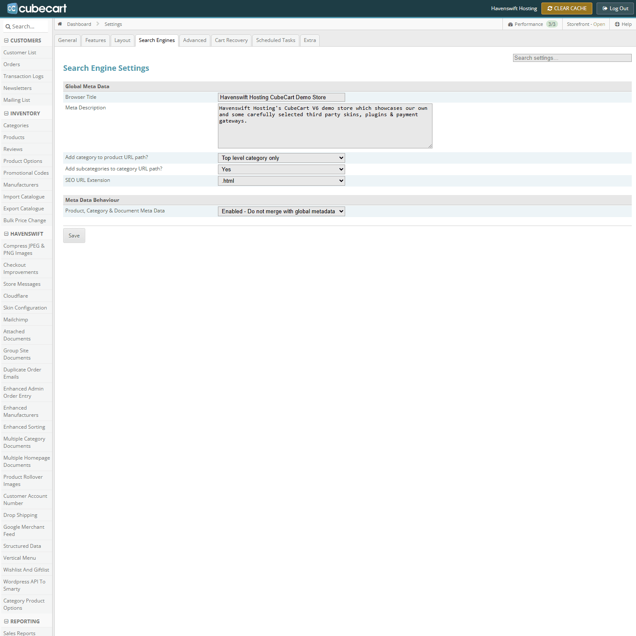Image resolution: width=636 pixels, height=636 pixels.
Task: Click the home icon in breadcrumb
Action: 60,24
